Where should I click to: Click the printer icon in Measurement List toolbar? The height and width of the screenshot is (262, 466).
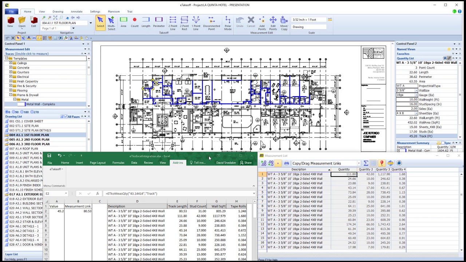[x=287, y=163]
